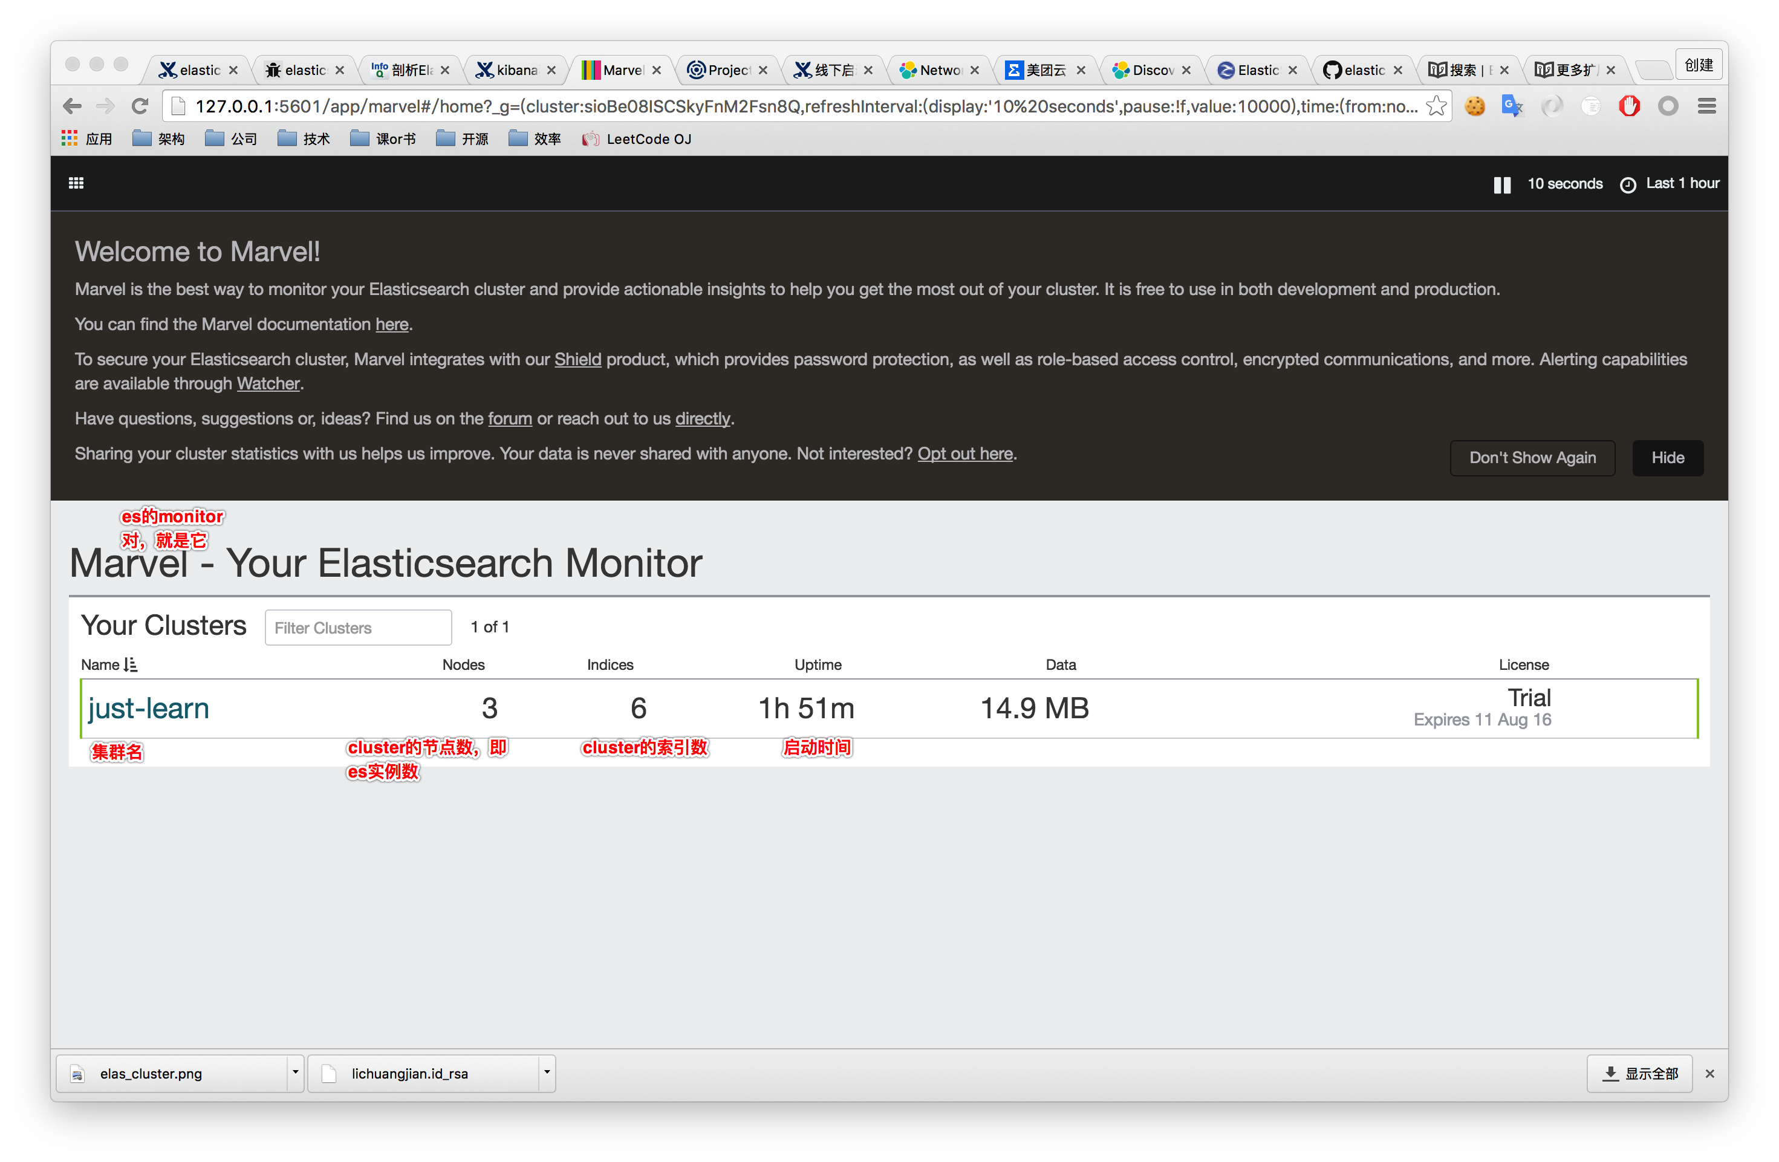
Task: Open lichuangjian.id_rsa download
Action: point(423,1073)
